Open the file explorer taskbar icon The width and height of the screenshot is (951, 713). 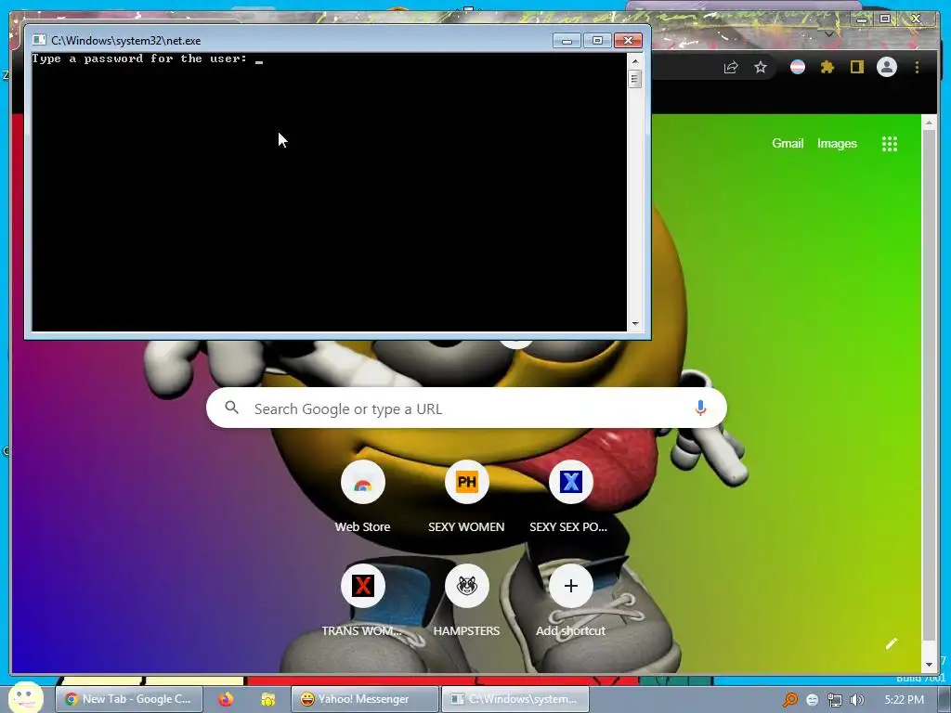pos(267,699)
